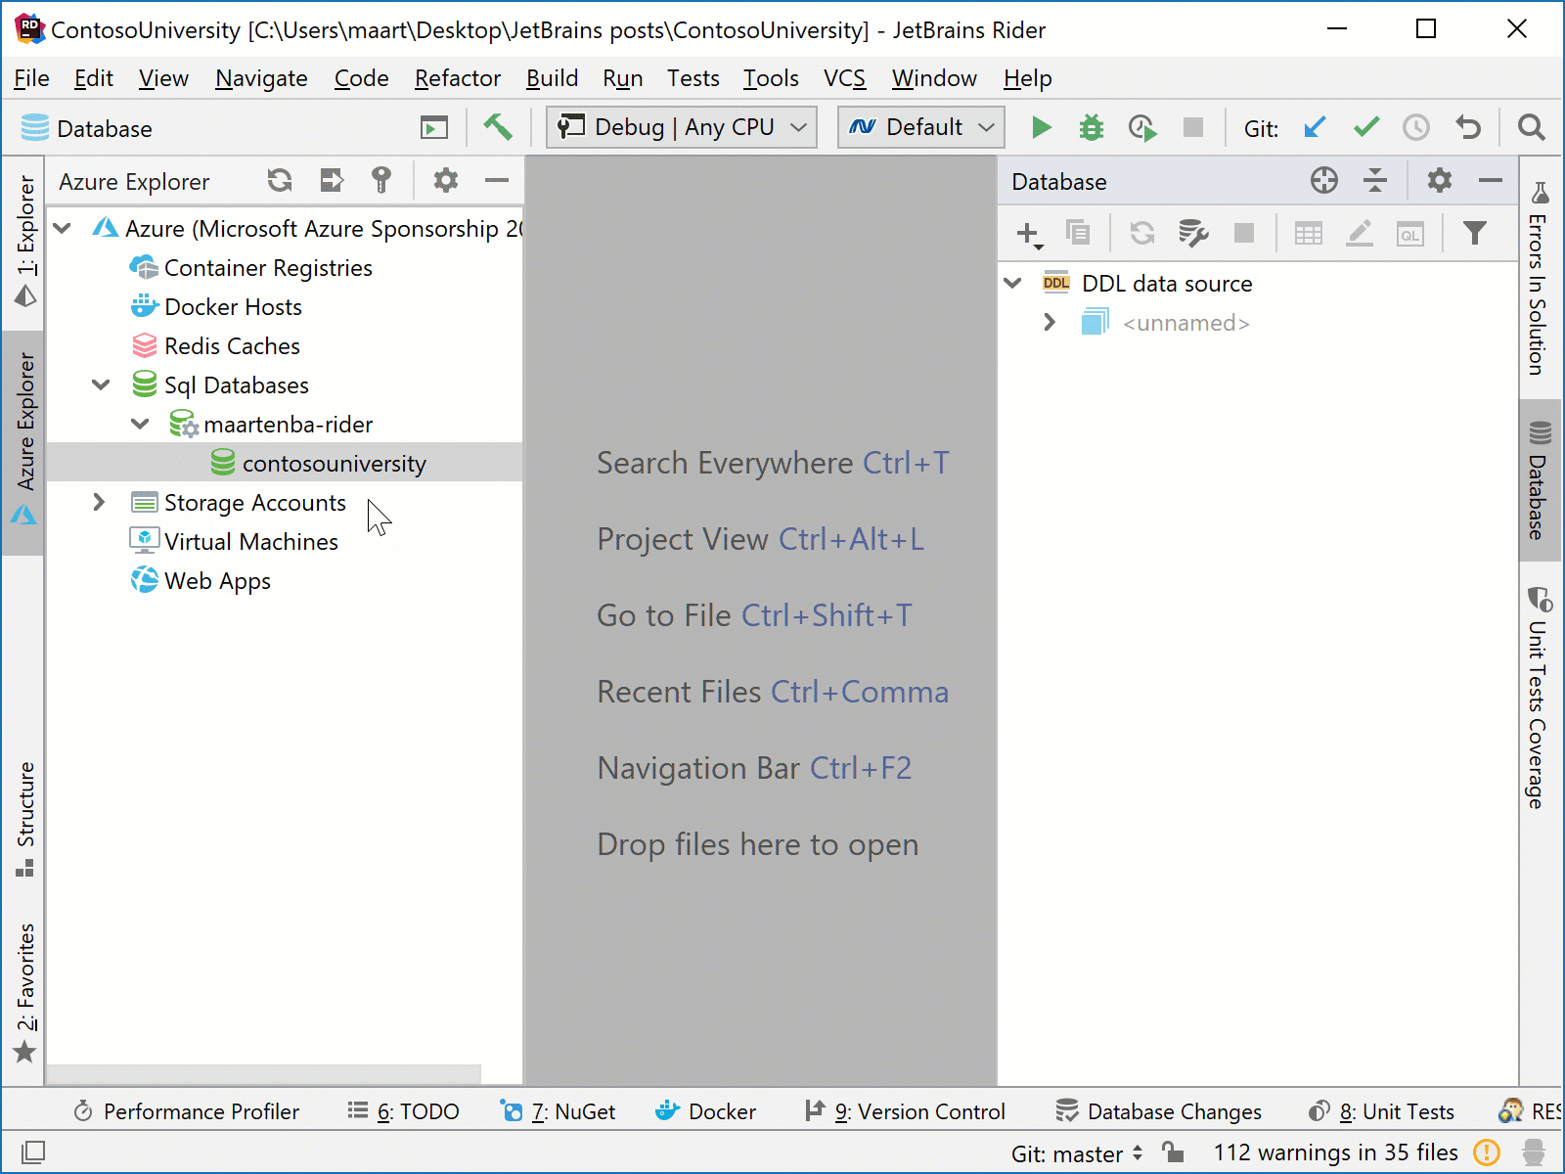Open the Refactor menu

457,78
